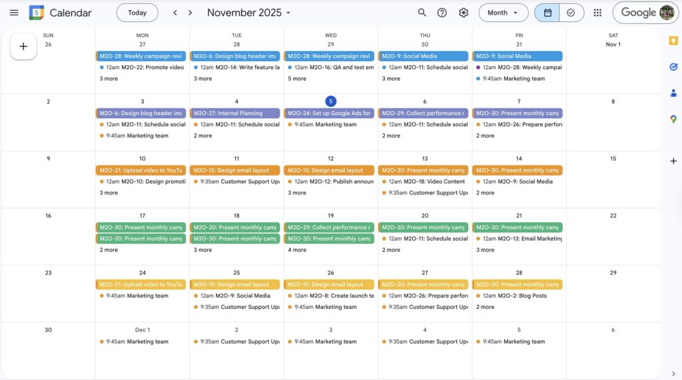Open date 17 day view

click(143, 216)
